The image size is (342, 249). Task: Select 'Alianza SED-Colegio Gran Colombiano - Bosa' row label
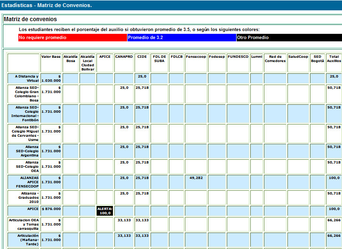[x=24, y=94]
